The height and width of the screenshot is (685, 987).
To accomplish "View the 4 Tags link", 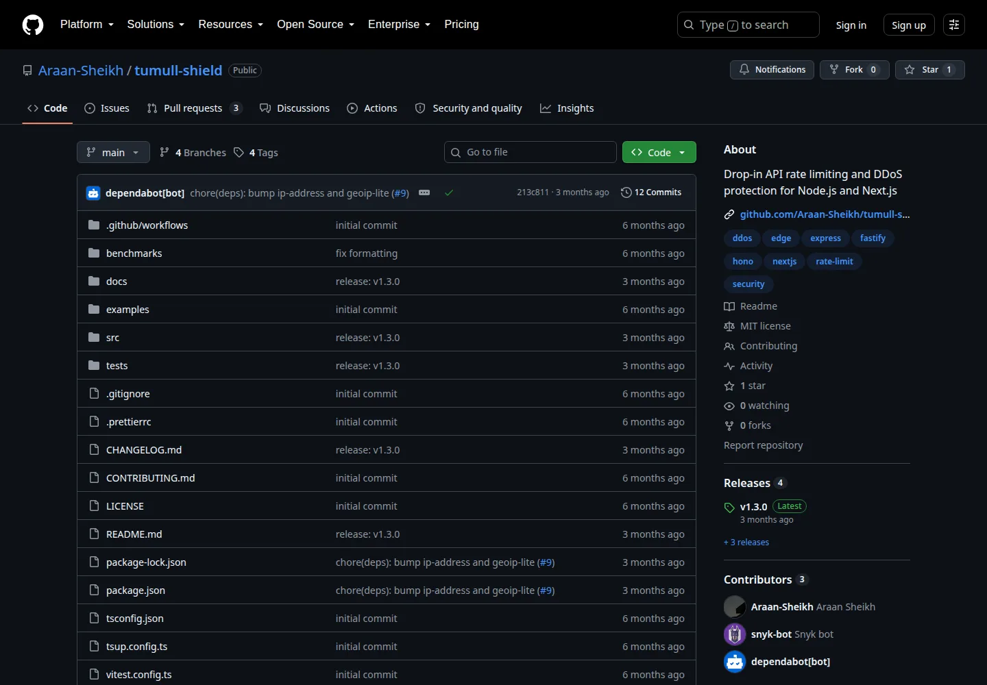I will 256,153.
